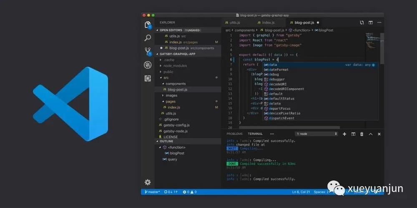Choose the dateFormat suggestion
Screen dimensions: 417x208
click(x=320, y=69)
